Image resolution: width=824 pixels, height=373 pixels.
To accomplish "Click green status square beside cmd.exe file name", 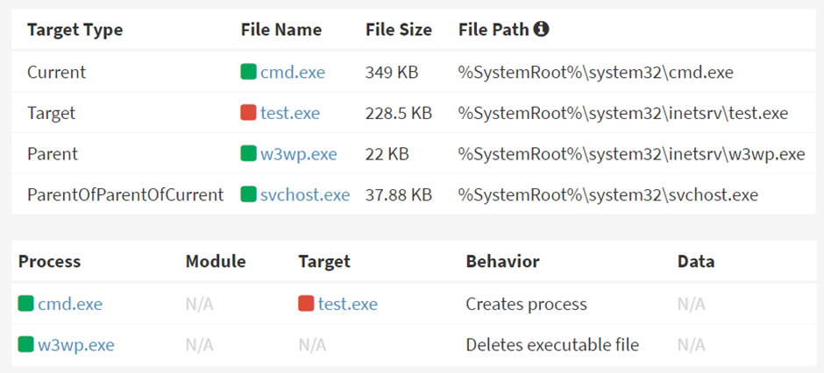I will (248, 72).
